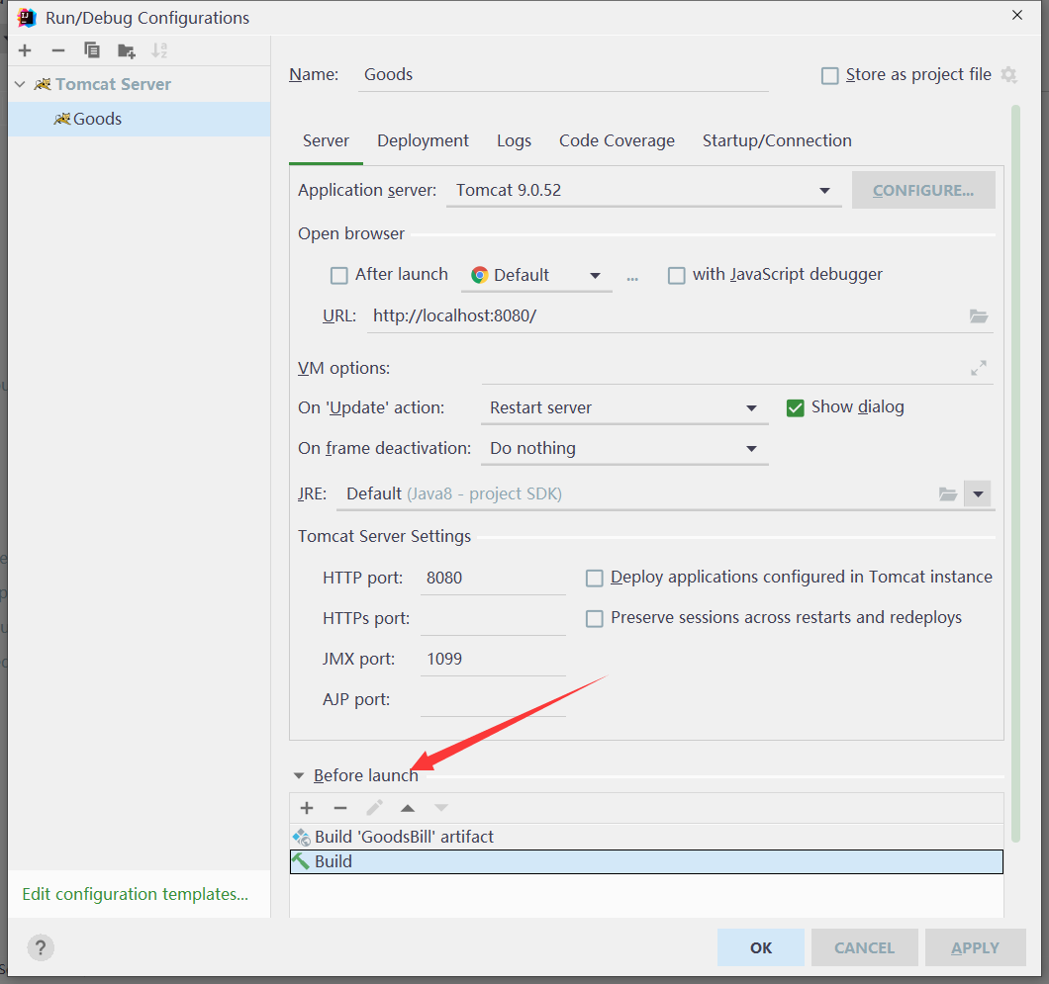Screen dimensions: 1049x984
Task: Add a new run configuration with plus icon
Action: 25,50
